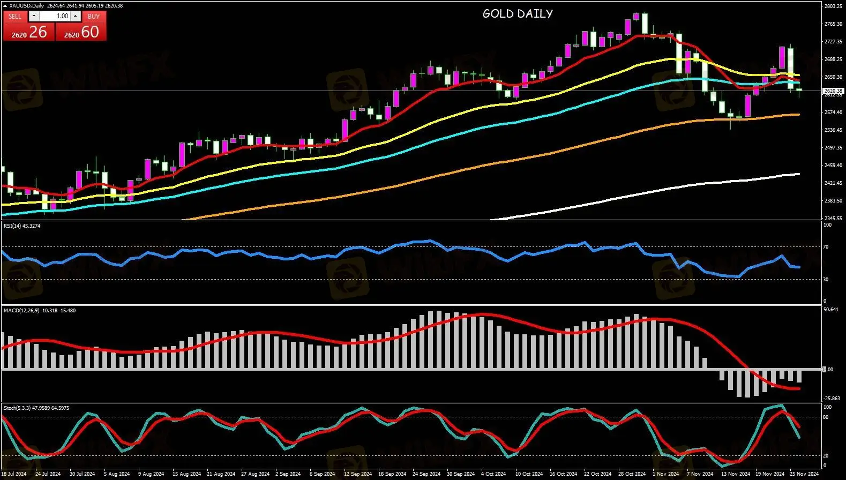Increase trade volume with the up arrow
This screenshot has width=846, height=480.
click(x=76, y=16)
